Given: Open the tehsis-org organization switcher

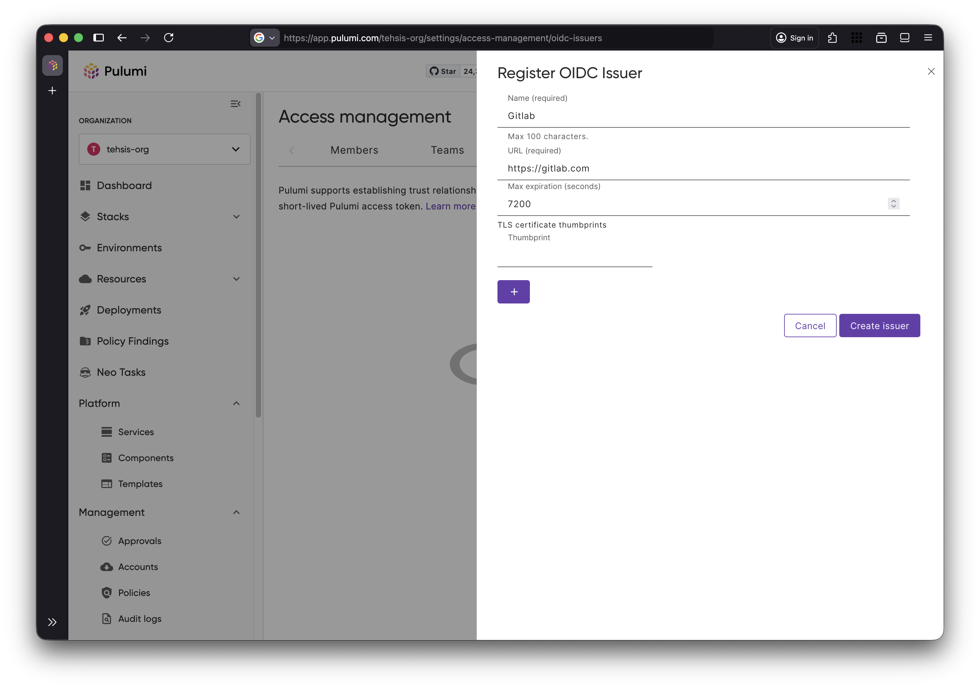Looking at the screenshot, I should coord(164,149).
